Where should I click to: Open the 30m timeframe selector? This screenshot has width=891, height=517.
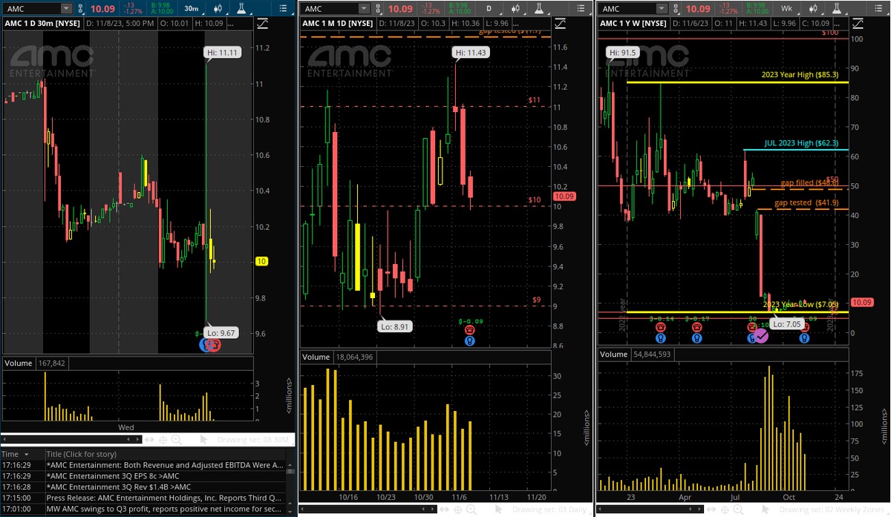point(192,8)
